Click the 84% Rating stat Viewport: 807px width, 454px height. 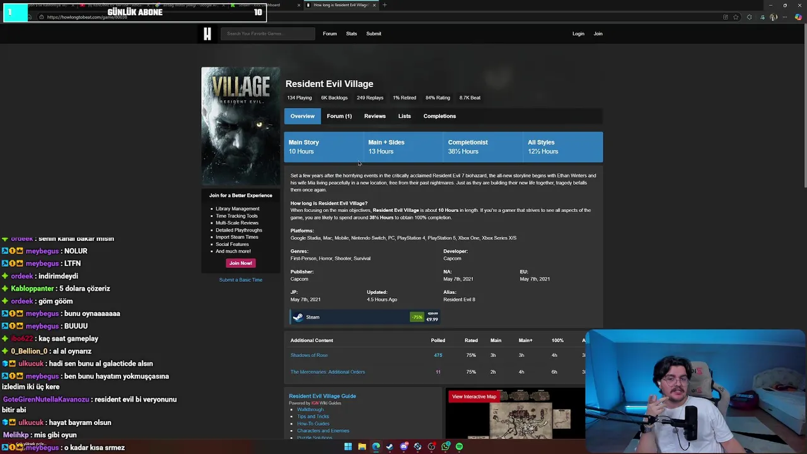click(438, 98)
